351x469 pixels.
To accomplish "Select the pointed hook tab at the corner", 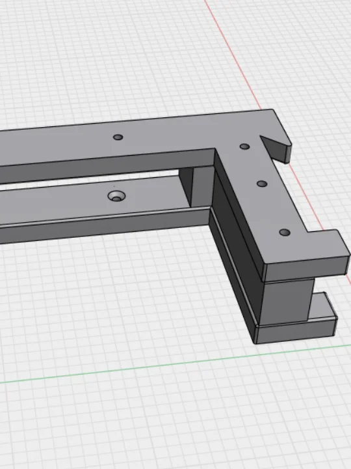I will coord(276,149).
